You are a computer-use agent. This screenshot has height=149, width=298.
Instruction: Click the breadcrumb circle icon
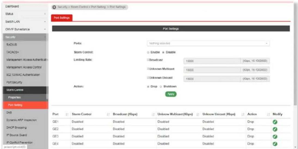(x=54, y=7)
